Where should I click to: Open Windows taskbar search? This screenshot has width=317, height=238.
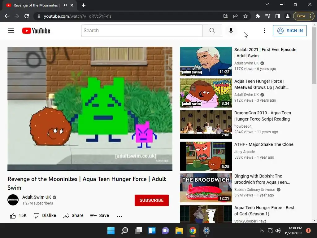124,231
